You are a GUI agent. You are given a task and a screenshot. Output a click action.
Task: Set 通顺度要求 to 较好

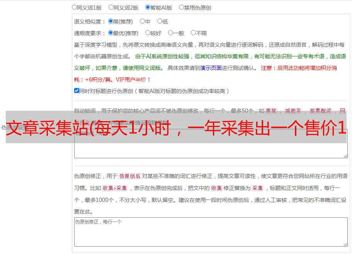click(x=148, y=33)
